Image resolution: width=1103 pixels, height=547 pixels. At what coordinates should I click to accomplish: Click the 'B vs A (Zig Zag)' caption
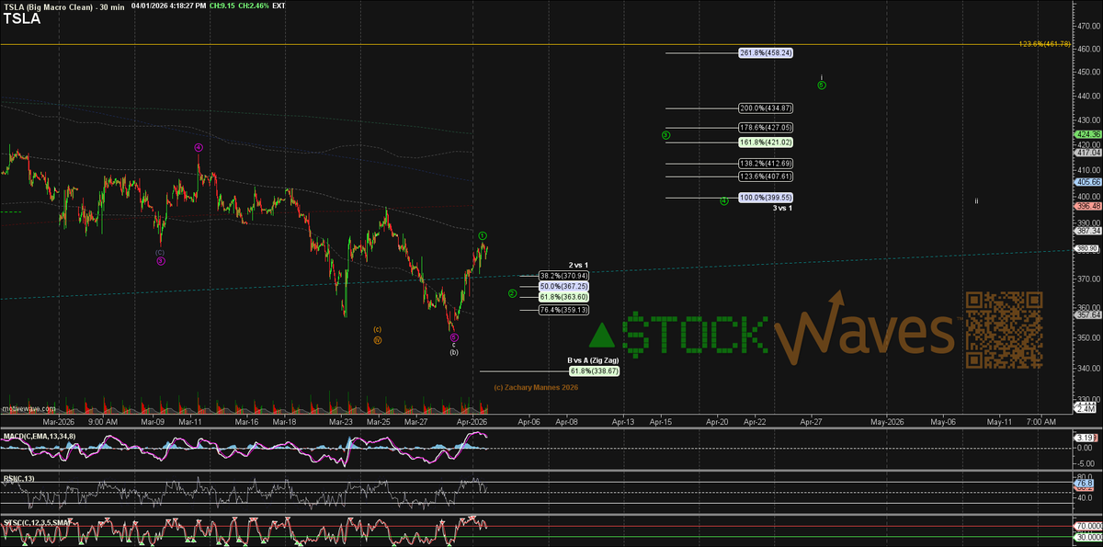(x=592, y=360)
